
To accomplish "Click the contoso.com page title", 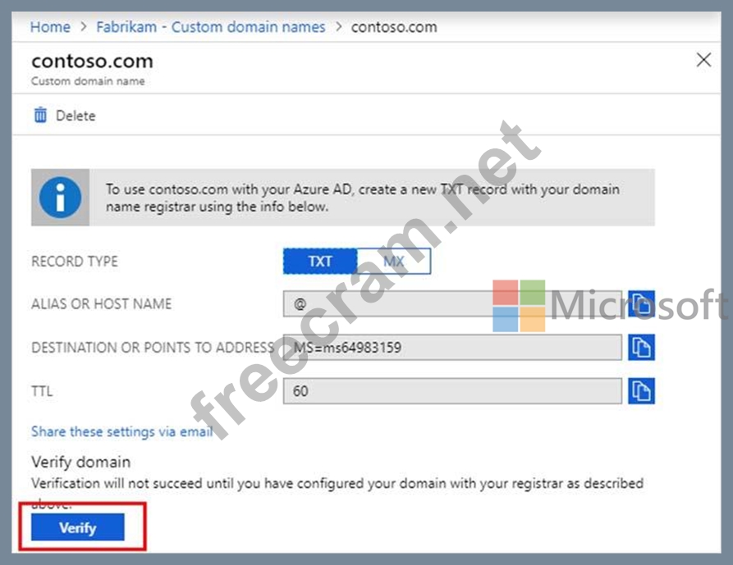I will [x=92, y=62].
